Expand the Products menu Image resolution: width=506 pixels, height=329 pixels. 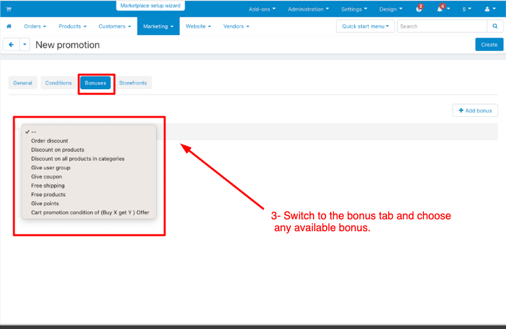72,26
